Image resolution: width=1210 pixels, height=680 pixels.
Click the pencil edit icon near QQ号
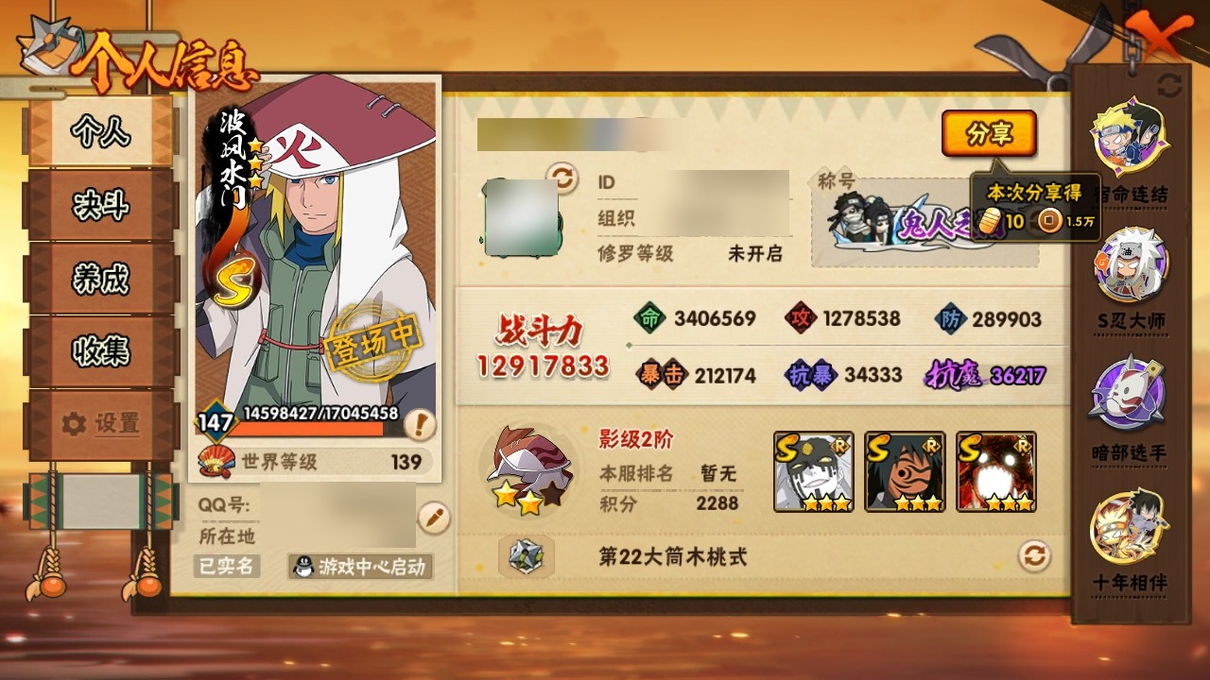433,518
